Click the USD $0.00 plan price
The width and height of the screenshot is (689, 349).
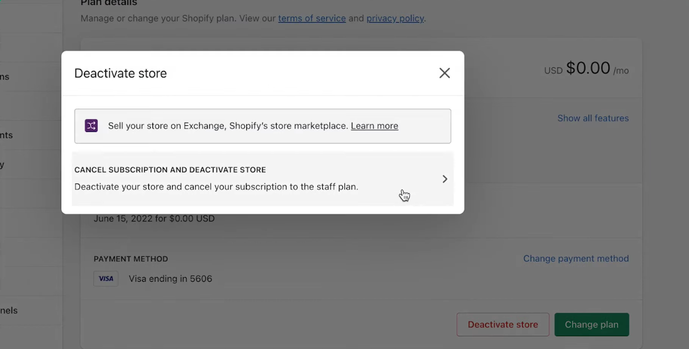[x=587, y=68]
